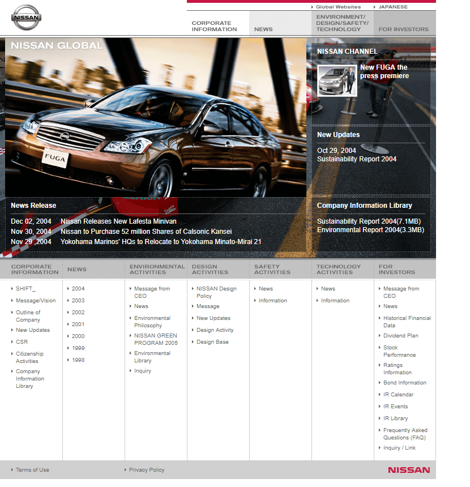Viewport: 470px width, 487px height.
Task: Click Design Activities column header
Action: click(210, 270)
